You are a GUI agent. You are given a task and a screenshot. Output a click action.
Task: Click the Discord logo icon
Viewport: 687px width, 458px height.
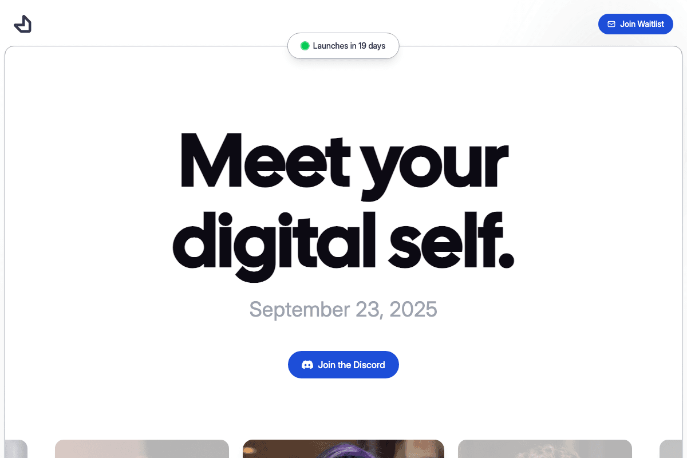coord(307,365)
